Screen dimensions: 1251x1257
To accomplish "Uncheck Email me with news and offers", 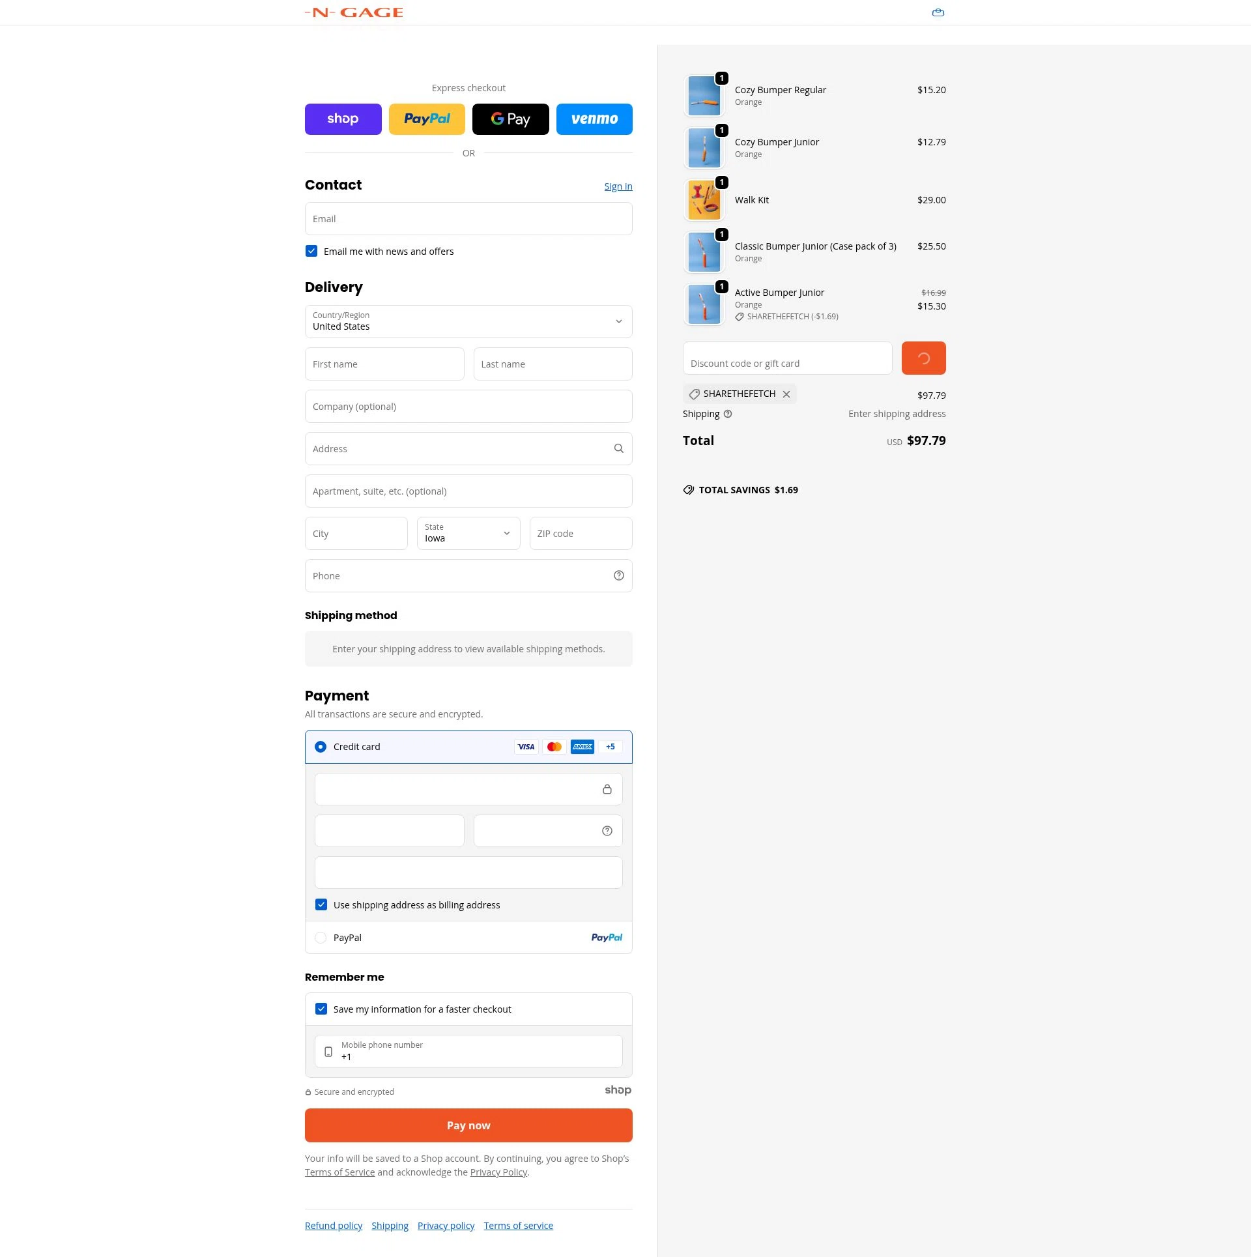I will (x=311, y=251).
